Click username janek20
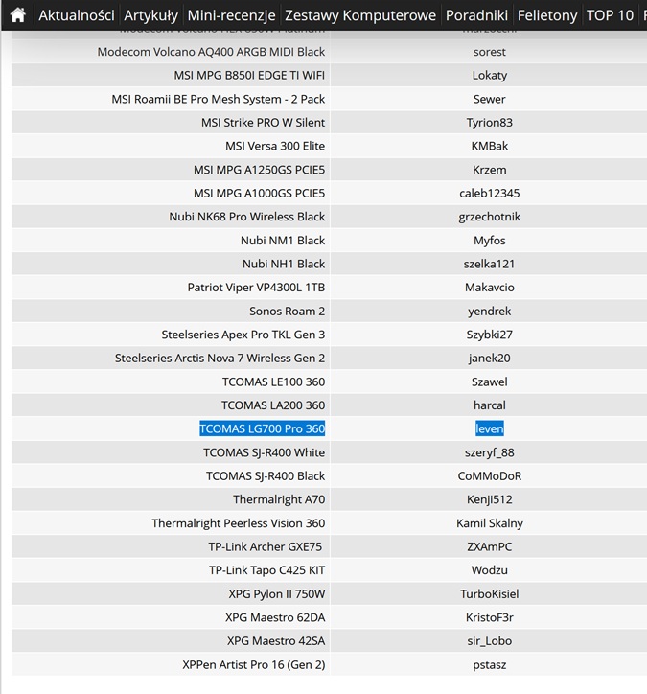647x694 pixels. [490, 359]
